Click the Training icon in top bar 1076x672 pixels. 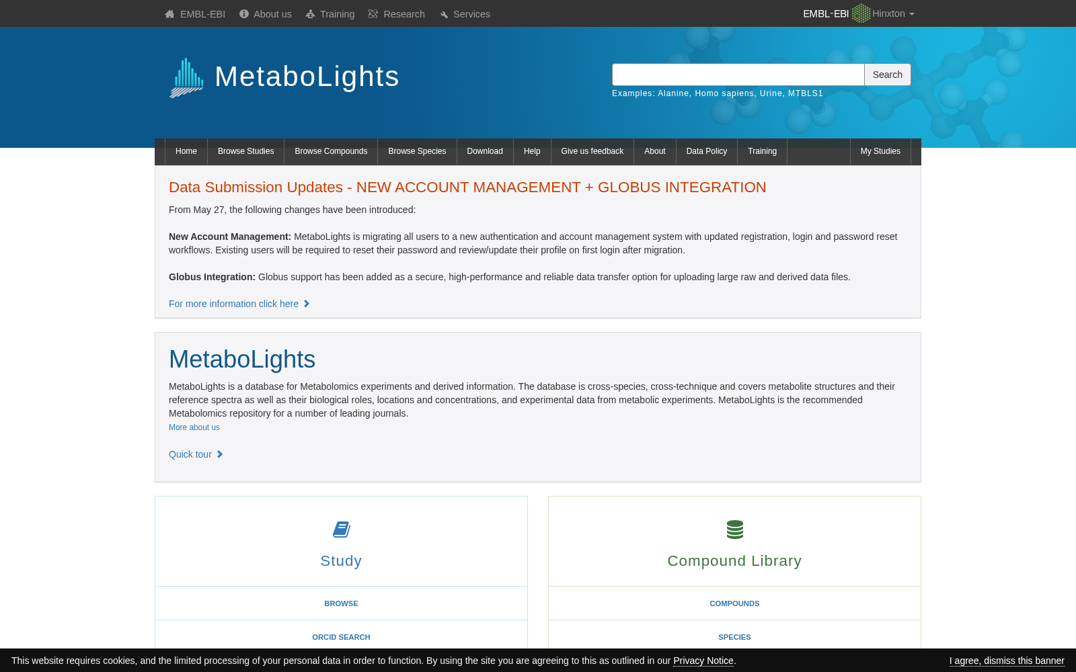[310, 14]
